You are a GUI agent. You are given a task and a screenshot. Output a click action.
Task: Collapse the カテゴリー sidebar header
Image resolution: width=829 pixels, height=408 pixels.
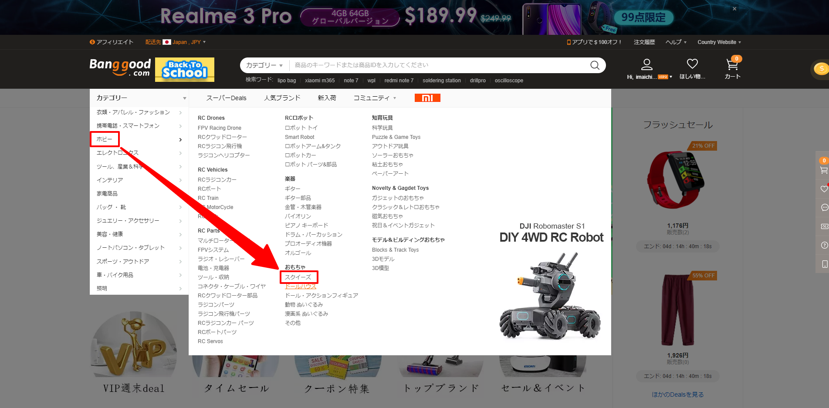(139, 98)
